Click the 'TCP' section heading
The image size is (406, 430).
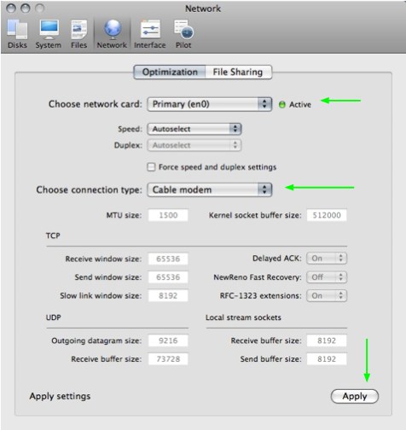click(53, 235)
